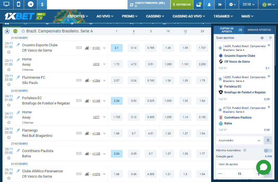Open the user profile icon

pyautogui.click(x=209, y=4)
